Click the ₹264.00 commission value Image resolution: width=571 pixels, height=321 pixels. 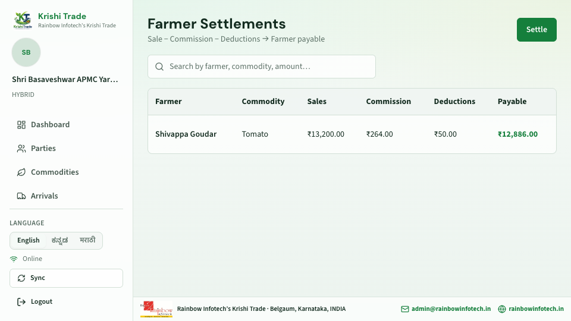[x=379, y=134]
